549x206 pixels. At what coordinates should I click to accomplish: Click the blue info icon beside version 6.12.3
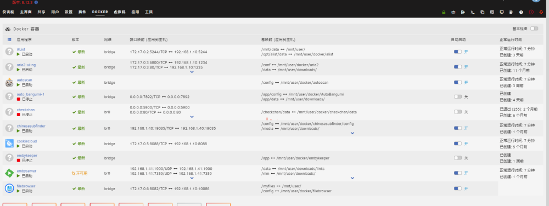coord(36,2)
